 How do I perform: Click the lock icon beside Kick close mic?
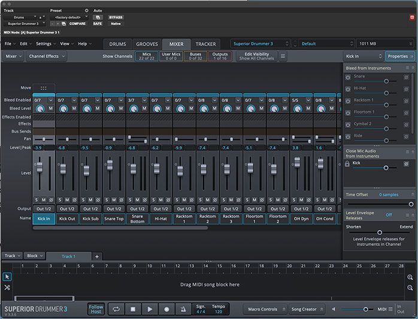[347, 163]
